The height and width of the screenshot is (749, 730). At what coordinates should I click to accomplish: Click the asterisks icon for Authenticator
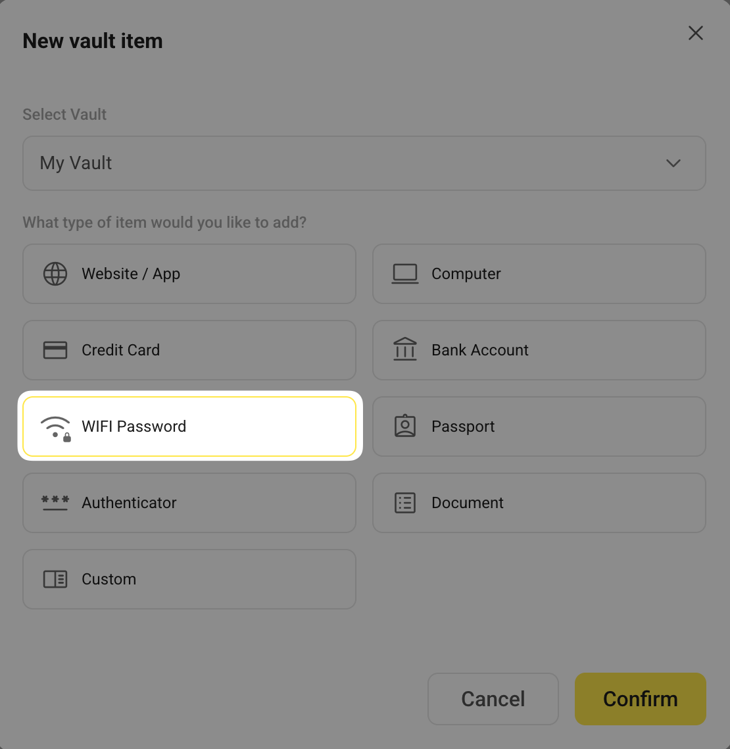[x=55, y=503]
